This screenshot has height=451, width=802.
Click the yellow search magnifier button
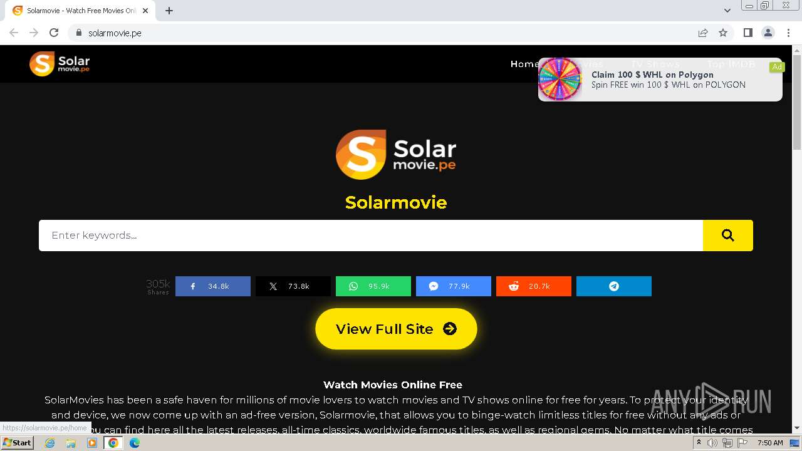pos(727,236)
